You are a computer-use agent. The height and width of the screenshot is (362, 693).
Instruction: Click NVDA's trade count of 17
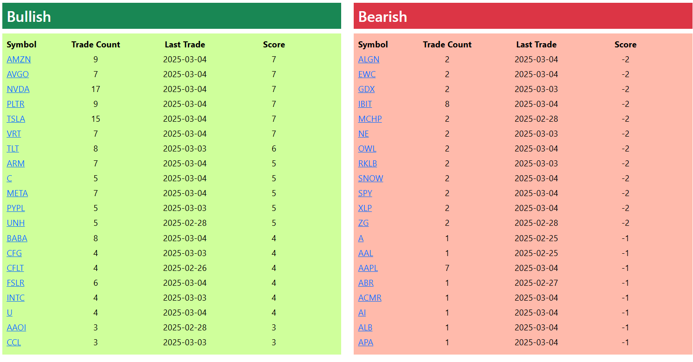click(x=96, y=89)
